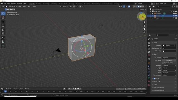
Task: Enable the Separate Units checkbox
Action: click(163, 63)
